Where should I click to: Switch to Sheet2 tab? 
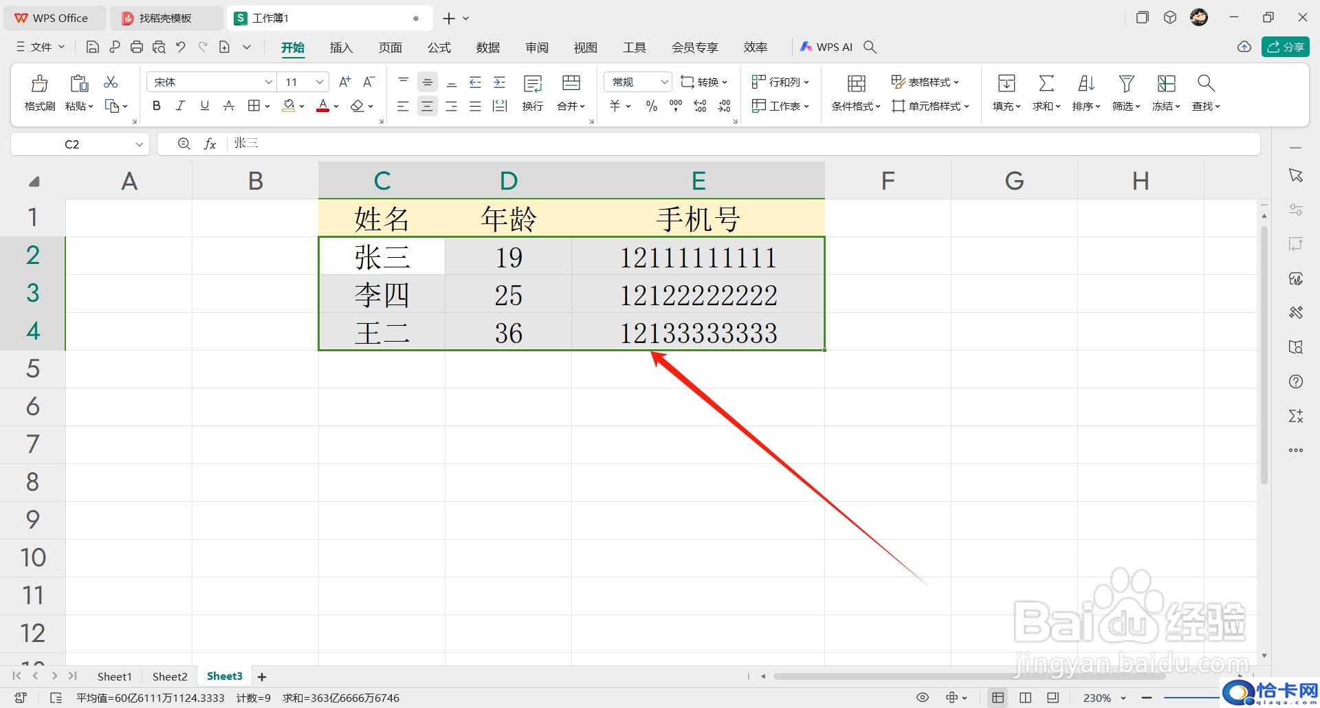170,676
